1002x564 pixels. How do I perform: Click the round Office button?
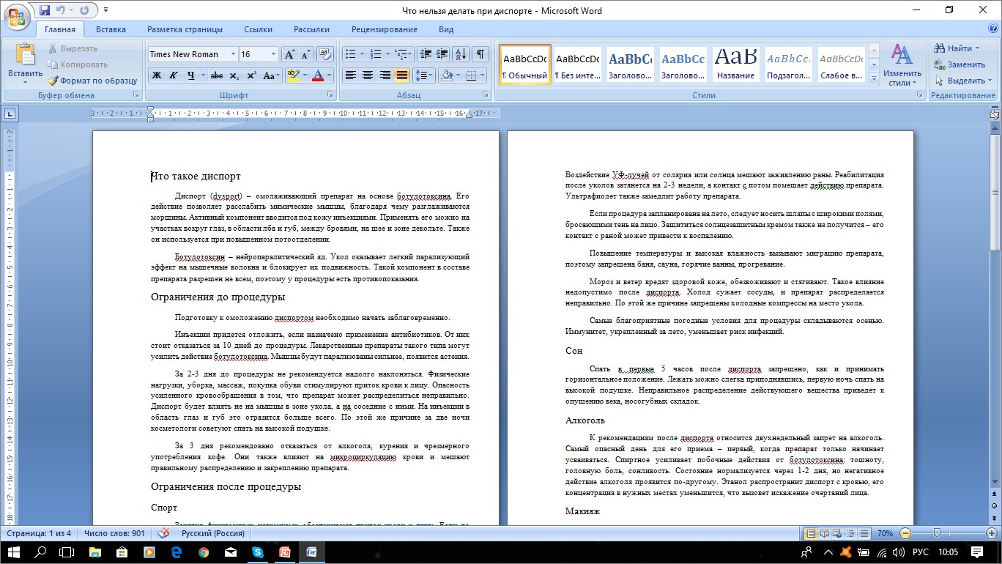[18, 16]
